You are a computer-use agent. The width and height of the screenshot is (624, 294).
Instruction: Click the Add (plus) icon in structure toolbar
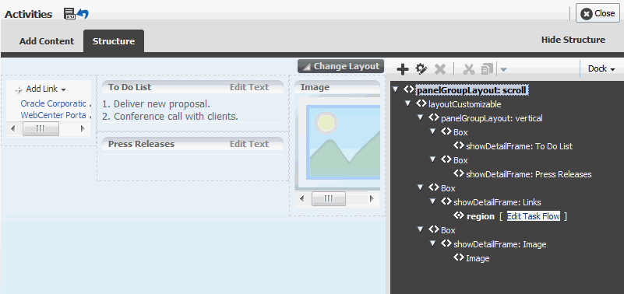(x=403, y=69)
